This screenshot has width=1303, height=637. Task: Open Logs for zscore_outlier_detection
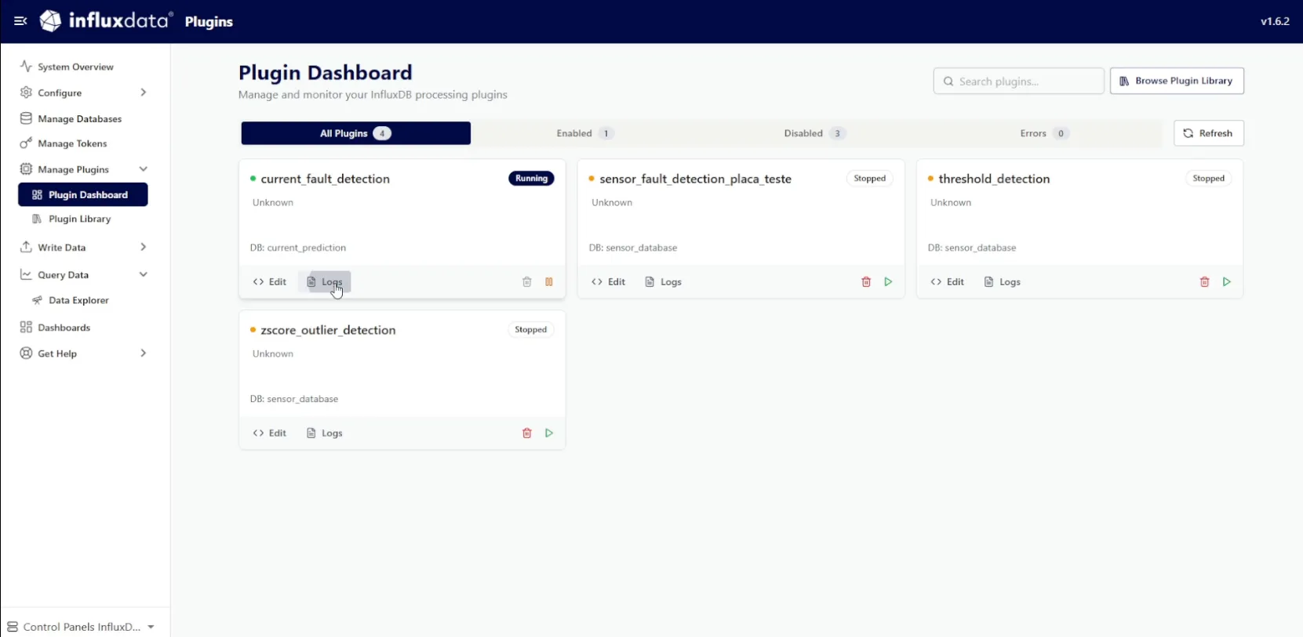pyautogui.click(x=325, y=433)
